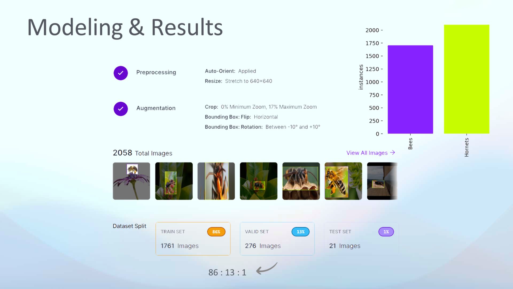Click the arrow next to View All Images
Viewport: 513px width, 289px height.
coord(392,153)
